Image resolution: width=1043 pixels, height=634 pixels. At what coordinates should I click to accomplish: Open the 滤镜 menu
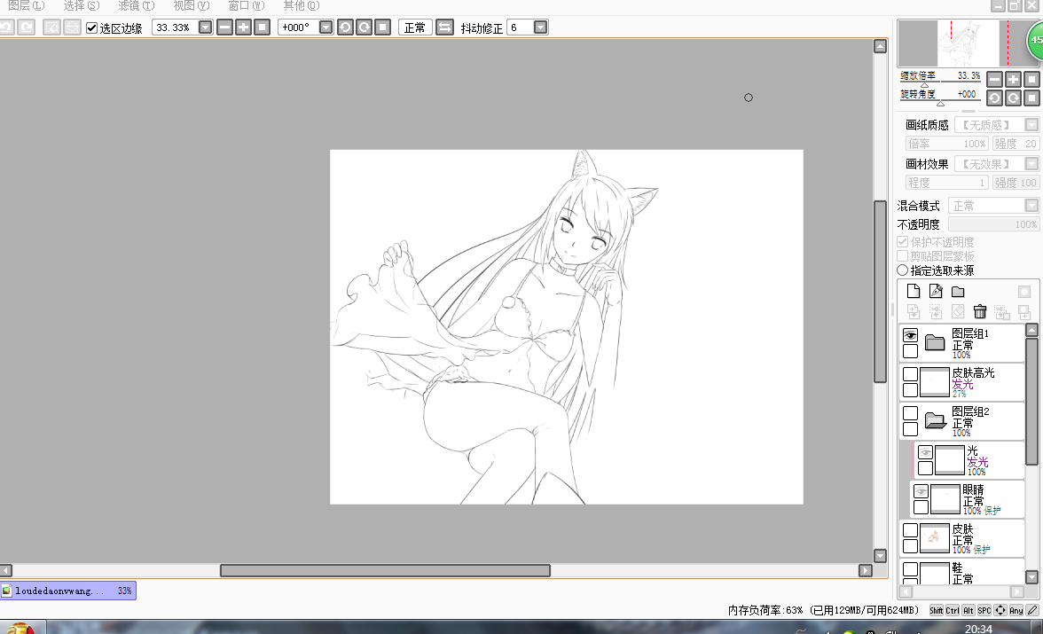tap(137, 6)
